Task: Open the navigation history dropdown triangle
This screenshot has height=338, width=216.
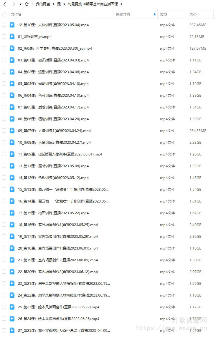Action: pyautogui.click(x=21, y=4)
